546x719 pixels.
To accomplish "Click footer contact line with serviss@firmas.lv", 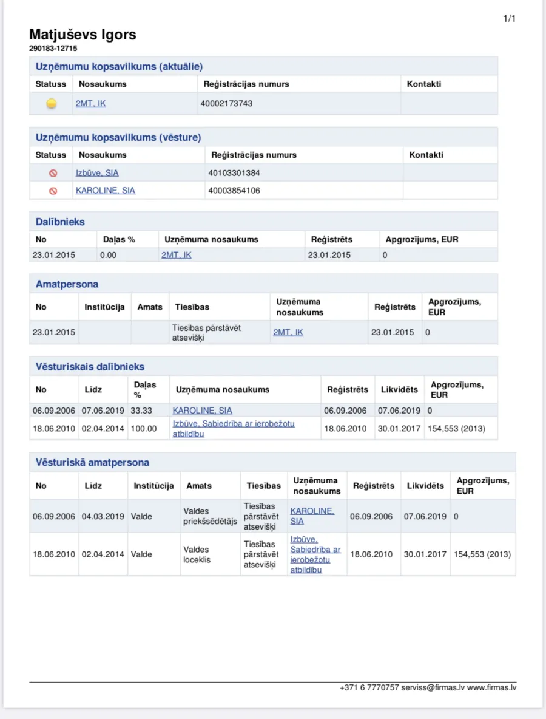I will click(428, 687).
